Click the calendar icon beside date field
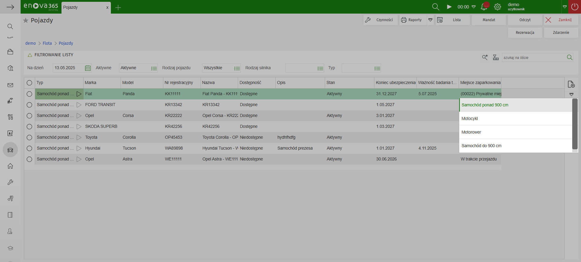Screen dimensions: 581x262 tap(88, 68)
